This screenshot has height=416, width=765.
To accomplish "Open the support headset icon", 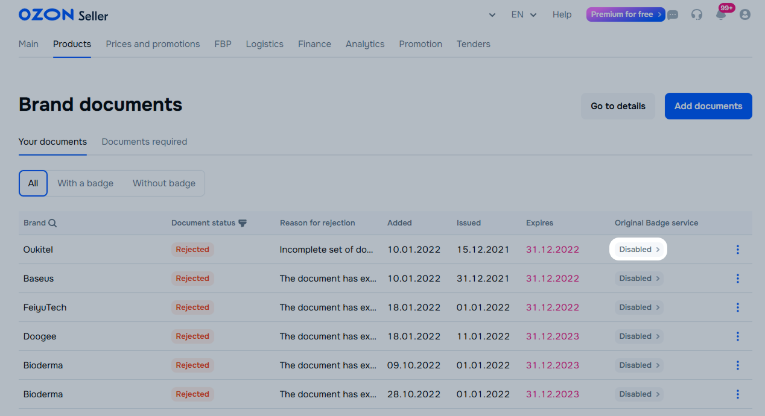I will coord(697,14).
